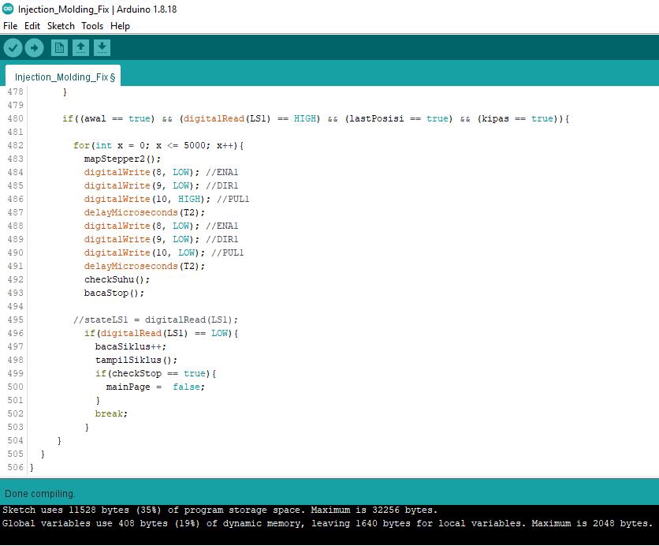Click the break; statement
659x546 pixels.
pos(111,414)
